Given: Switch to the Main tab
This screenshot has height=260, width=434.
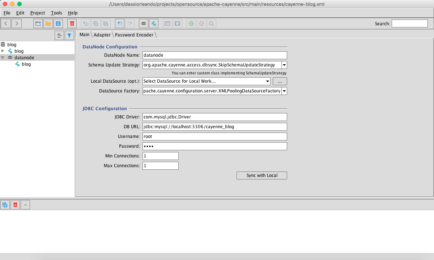Looking at the screenshot, I should [84, 35].
